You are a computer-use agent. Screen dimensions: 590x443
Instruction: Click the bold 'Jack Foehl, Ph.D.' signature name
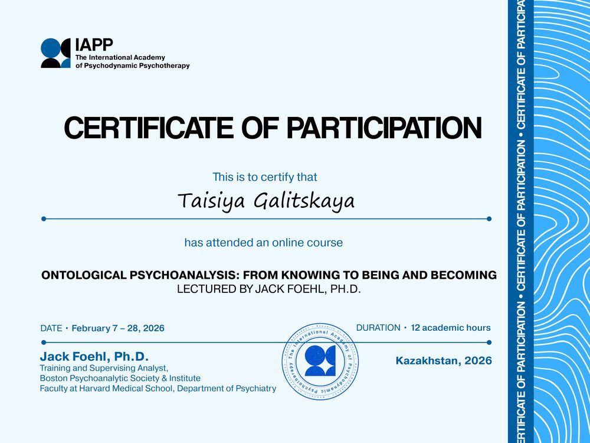pyautogui.click(x=94, y=356)
